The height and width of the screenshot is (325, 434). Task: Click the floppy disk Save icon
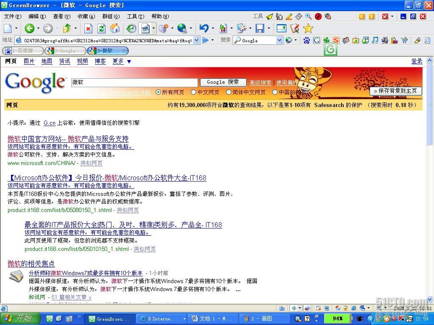pyautogui.click(x=260, y=28)
